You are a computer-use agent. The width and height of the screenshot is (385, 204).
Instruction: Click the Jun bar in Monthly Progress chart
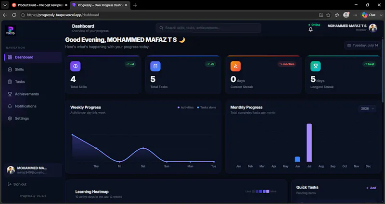click(297, 159)
